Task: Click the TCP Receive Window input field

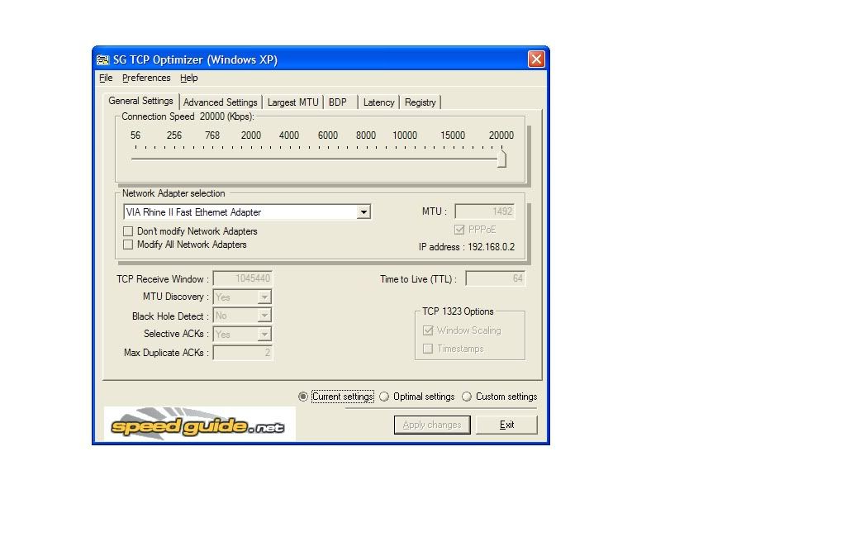Action: 243,279
